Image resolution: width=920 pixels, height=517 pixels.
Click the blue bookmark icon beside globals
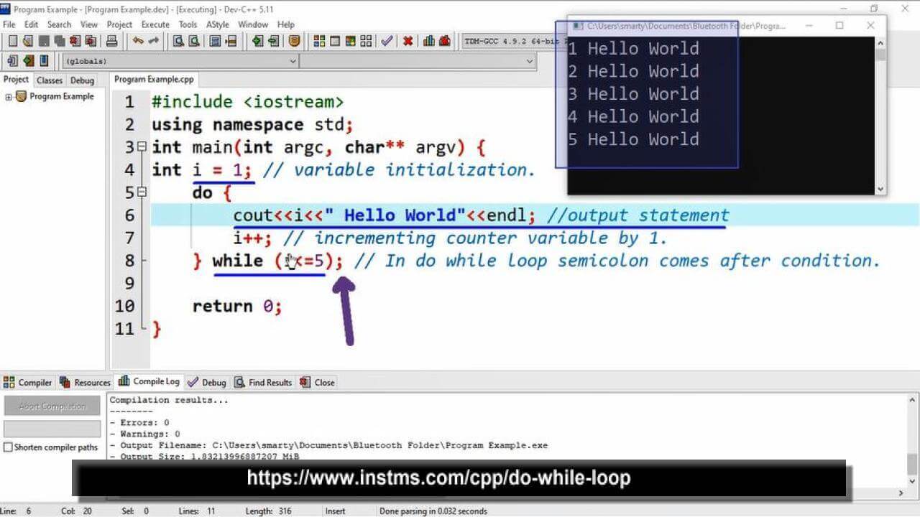tap(44, 61)
